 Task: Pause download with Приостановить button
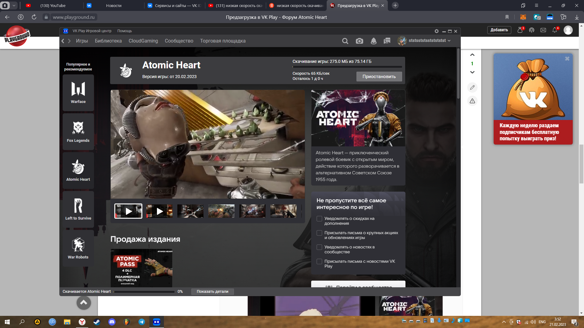point(379,77)
